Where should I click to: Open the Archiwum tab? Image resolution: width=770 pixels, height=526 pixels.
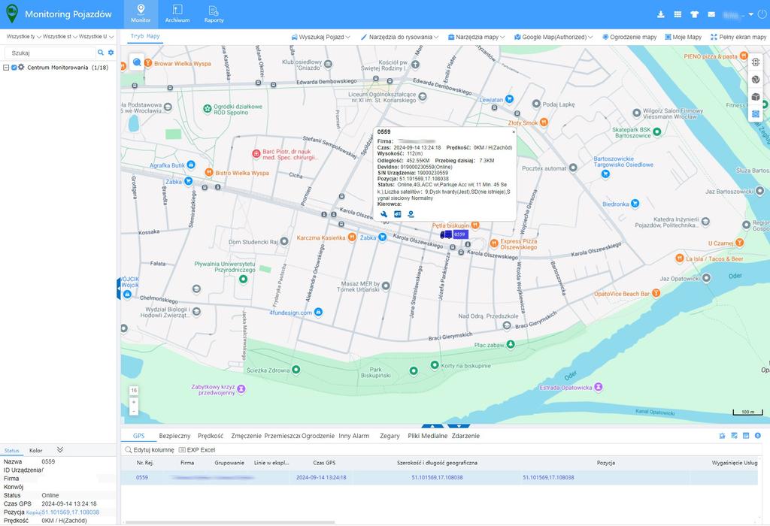177,14
